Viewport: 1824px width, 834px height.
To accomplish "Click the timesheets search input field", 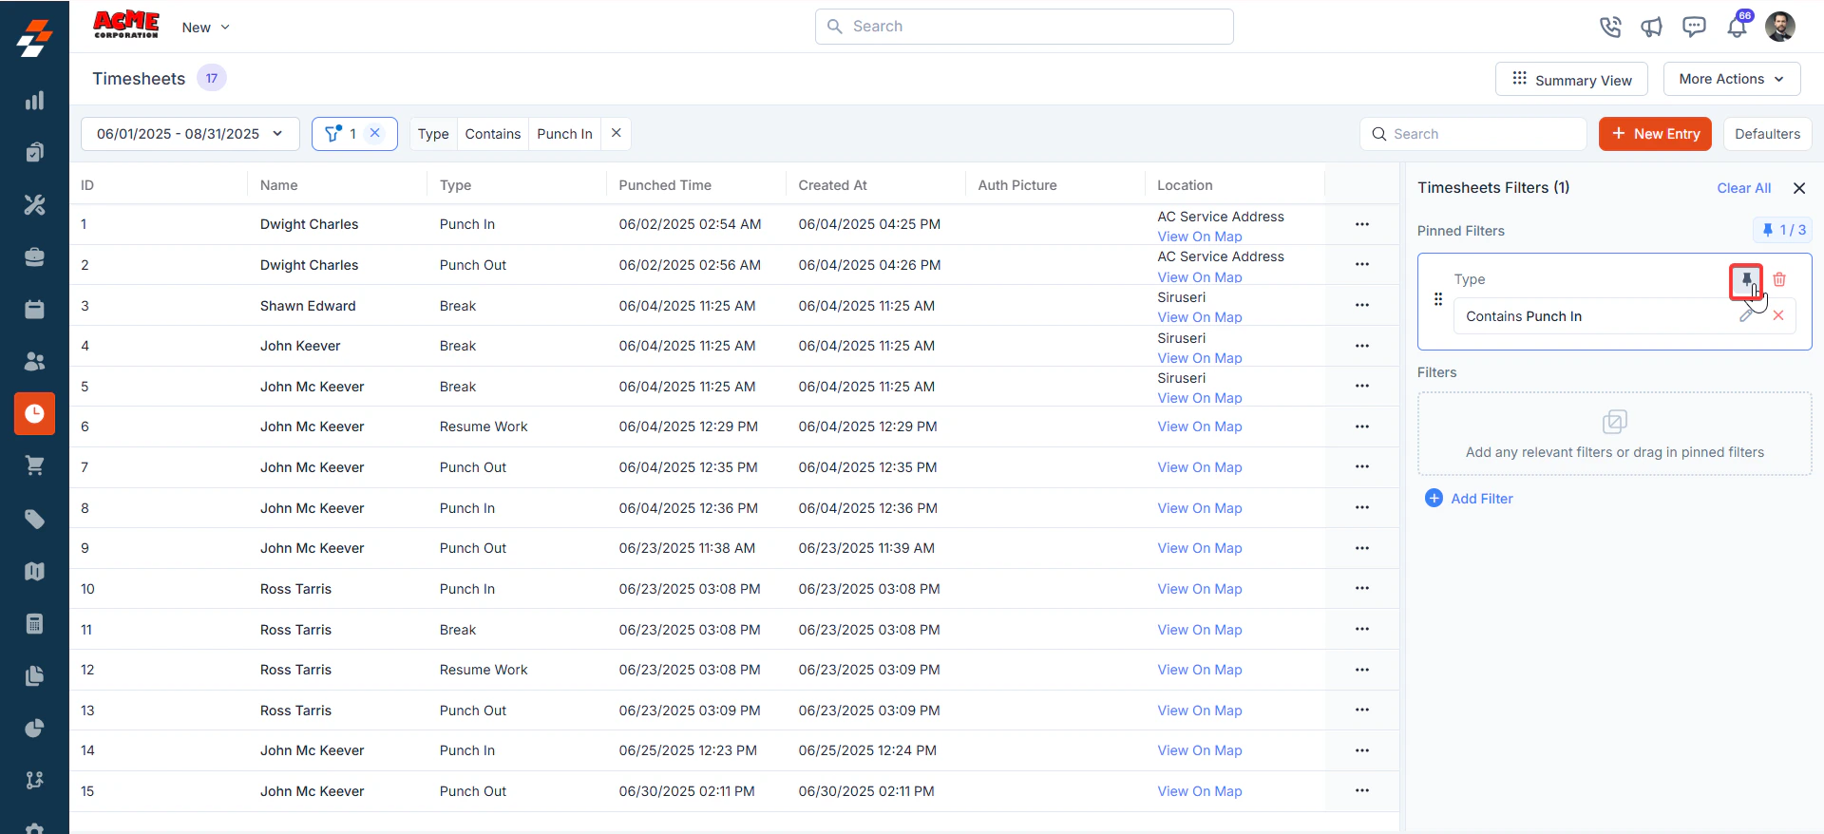I will pyautogui.click(x=1473, y=134).
